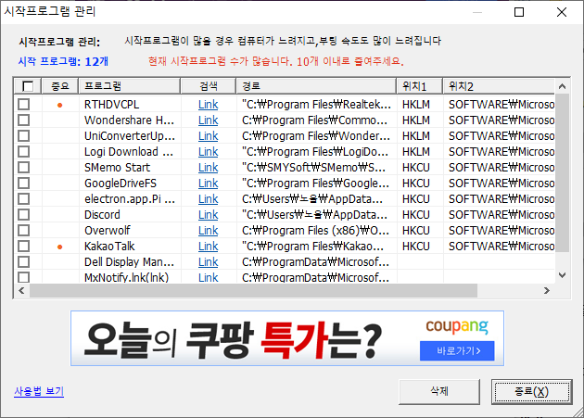
Task: Open the search Link for KakaoTalk
Action: [209, 247]
